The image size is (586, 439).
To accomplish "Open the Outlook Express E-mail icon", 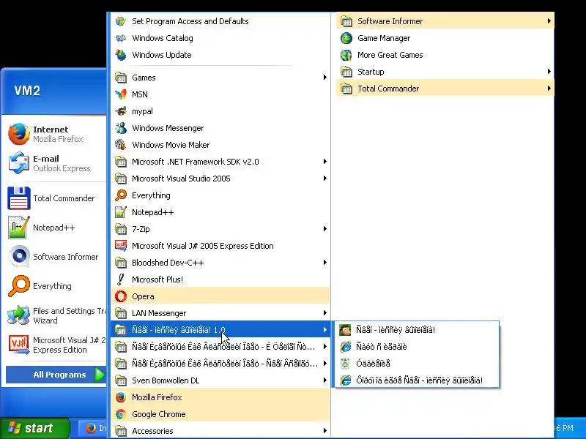I will tap(19, 163).
